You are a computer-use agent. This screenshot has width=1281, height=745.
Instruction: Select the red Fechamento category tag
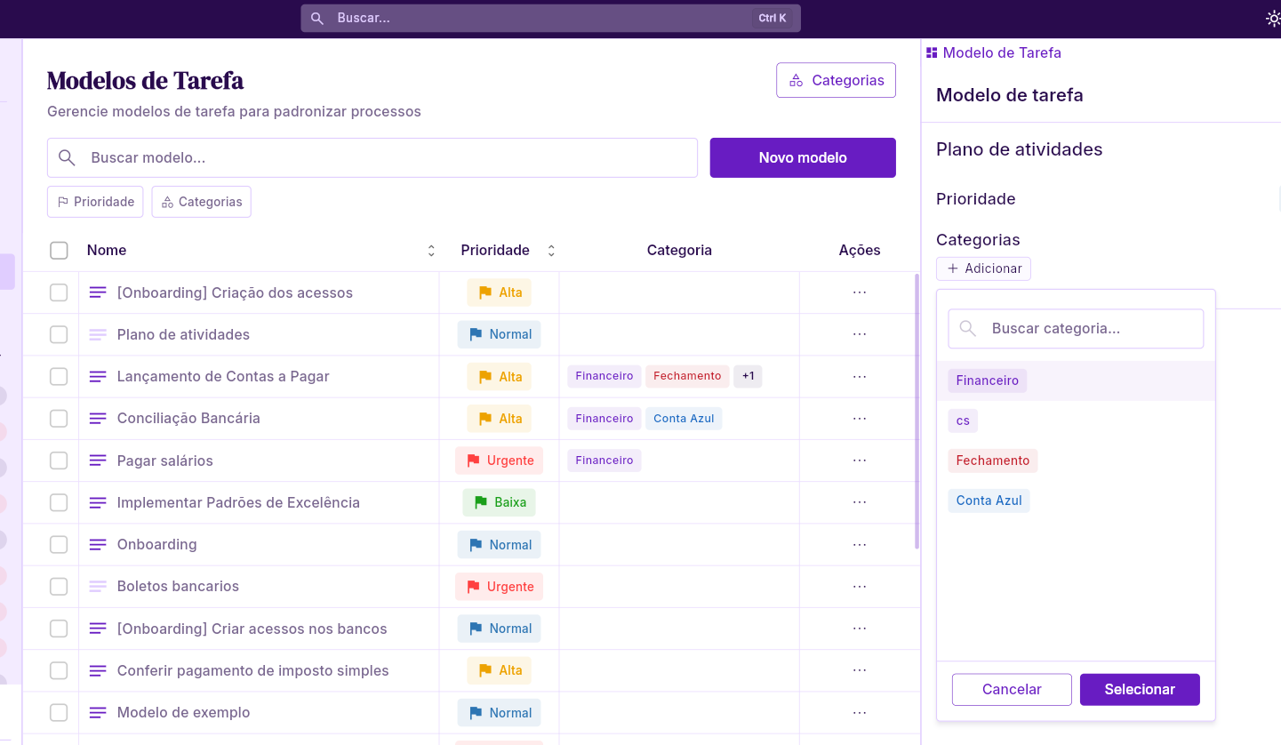click(992, 461)
